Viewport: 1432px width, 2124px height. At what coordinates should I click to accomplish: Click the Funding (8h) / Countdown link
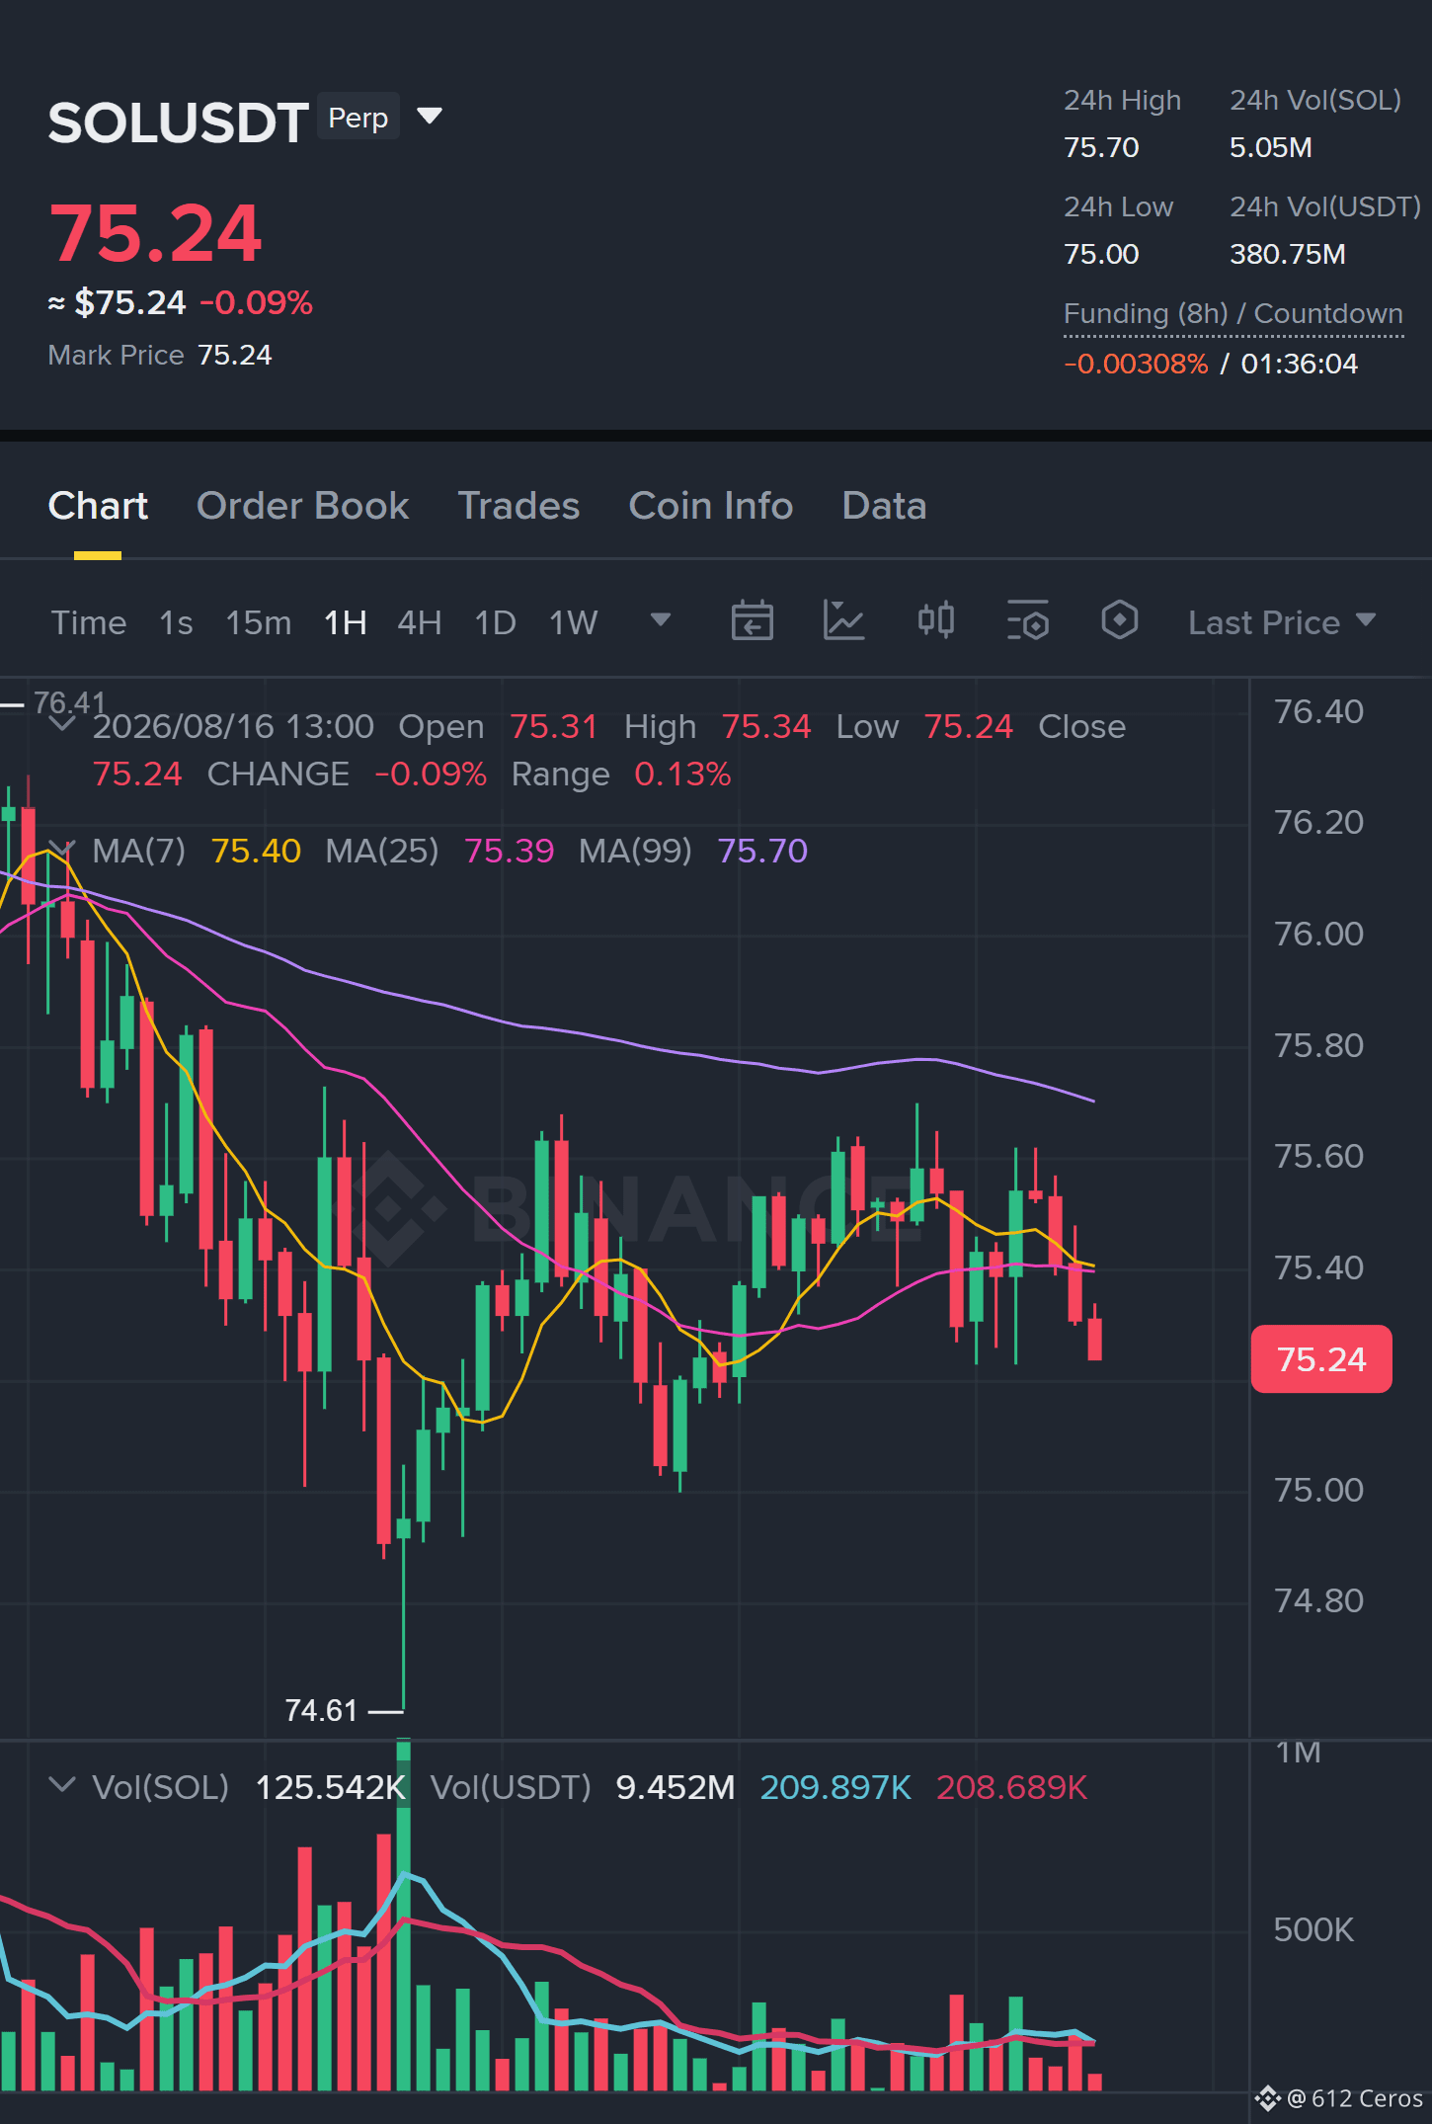tap(1233, 314)
